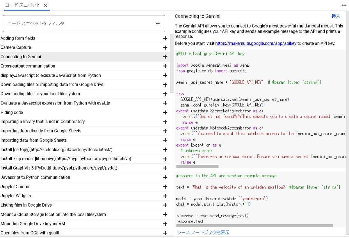Select Connecting to Gemini in snippet list
Viewport: 349px width, 238px height.
[21, 57]
